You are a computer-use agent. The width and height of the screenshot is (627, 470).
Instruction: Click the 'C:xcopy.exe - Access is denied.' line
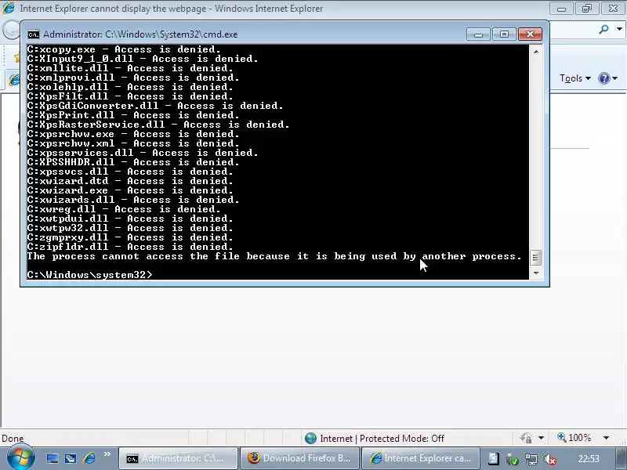[x=124, y=49]
